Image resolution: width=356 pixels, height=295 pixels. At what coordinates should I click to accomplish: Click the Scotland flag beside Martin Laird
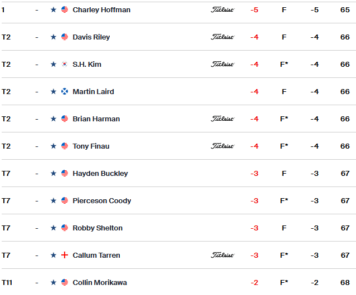pos(65,92)
